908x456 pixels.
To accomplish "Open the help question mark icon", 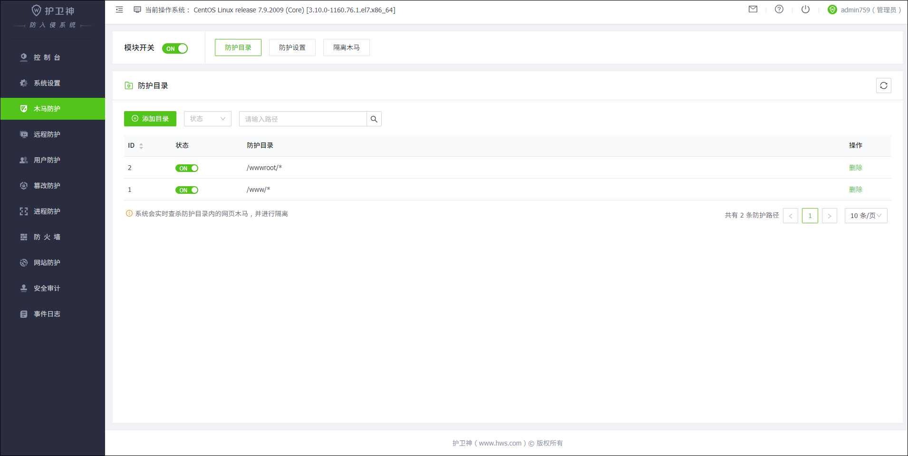I will tap(779, 9).
